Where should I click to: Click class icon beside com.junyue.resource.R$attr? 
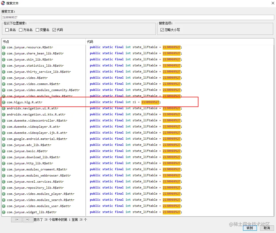click(4, 47)
